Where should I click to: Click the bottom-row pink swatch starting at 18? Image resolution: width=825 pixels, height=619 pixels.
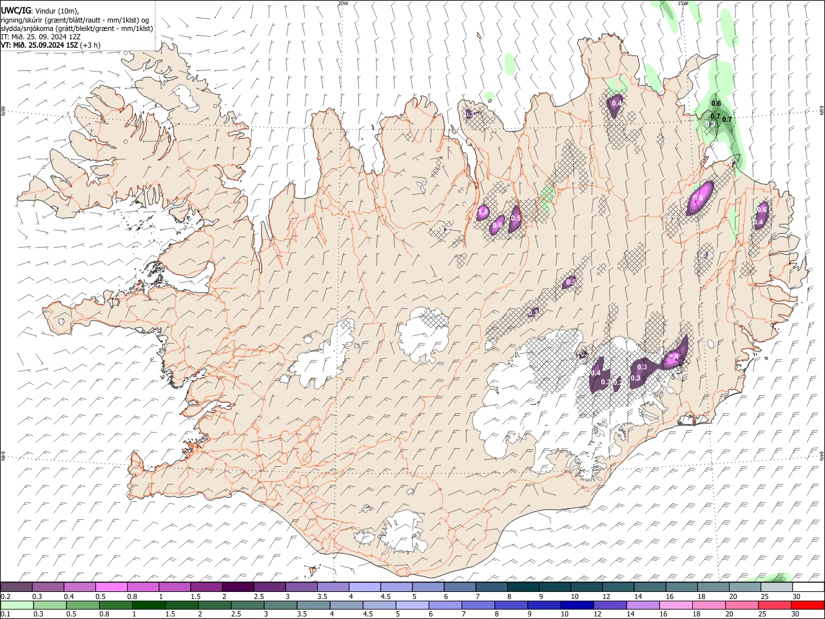point(710,605)
